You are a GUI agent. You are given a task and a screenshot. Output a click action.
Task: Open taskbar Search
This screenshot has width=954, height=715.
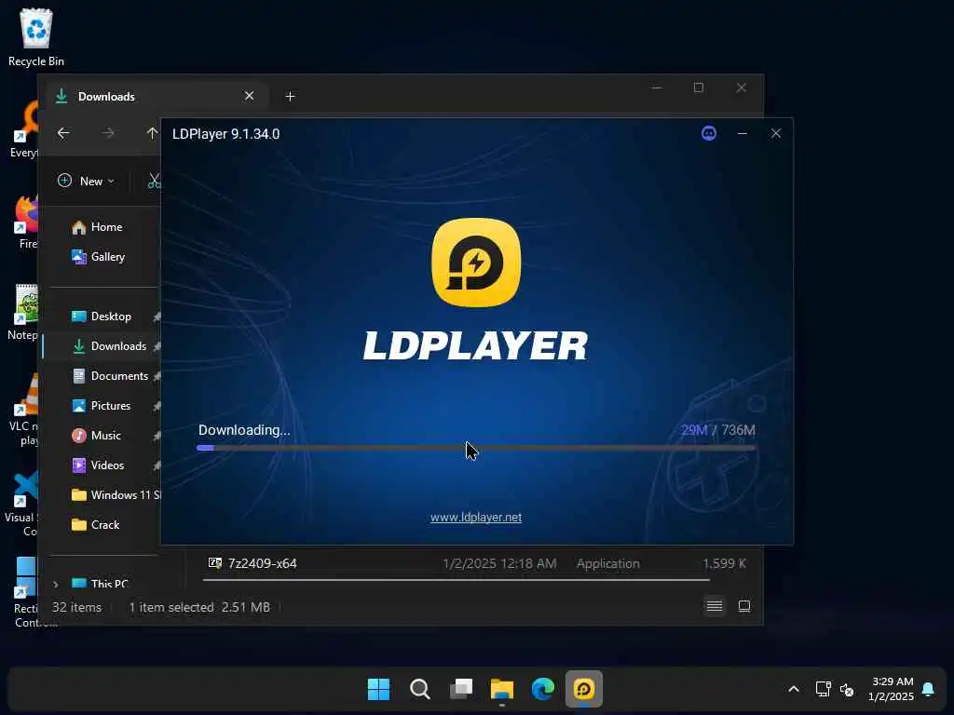pyautogui.click(x=420, y=689)
